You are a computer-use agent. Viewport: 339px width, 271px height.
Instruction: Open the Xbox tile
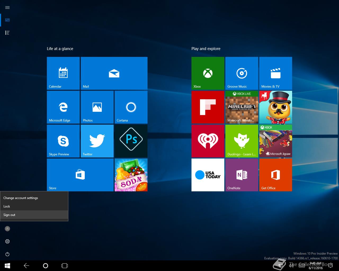coord(208,73)
